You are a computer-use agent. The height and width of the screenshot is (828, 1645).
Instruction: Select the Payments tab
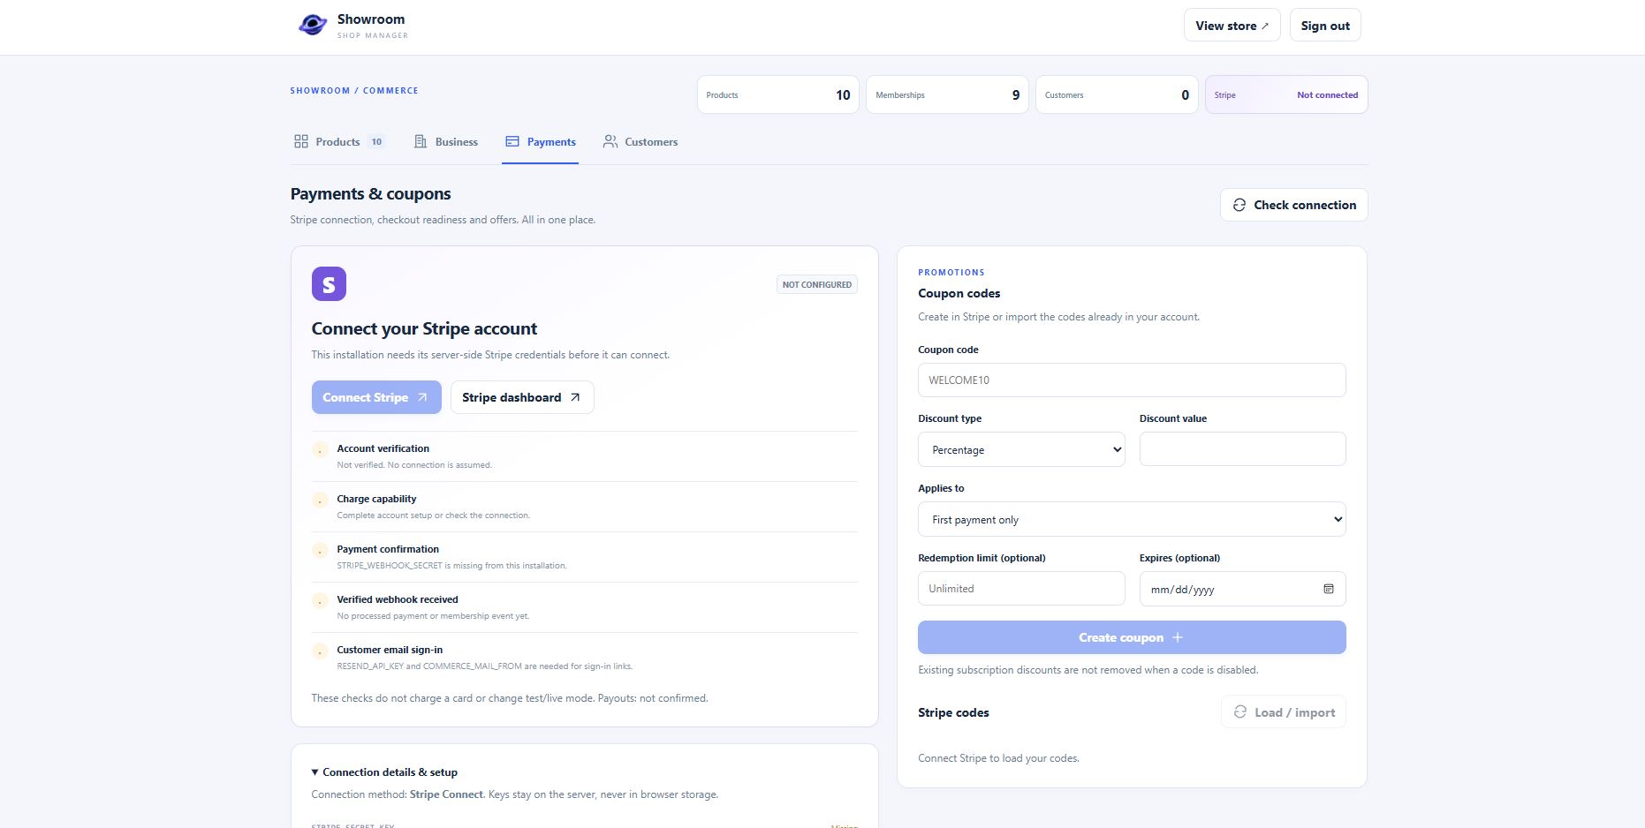tap(540, 141)
